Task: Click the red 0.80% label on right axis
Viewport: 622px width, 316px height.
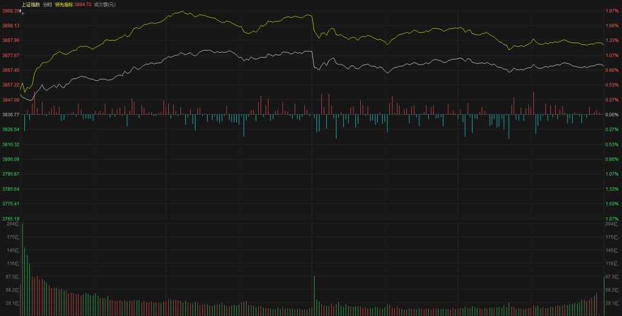Action: pyautogui.click(x=611, y=70)
